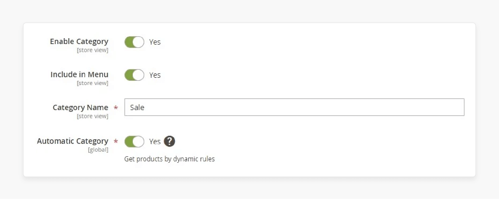499x199 pixels.
Task: Toggle Automatic Category to No
Action: point(134,141)
